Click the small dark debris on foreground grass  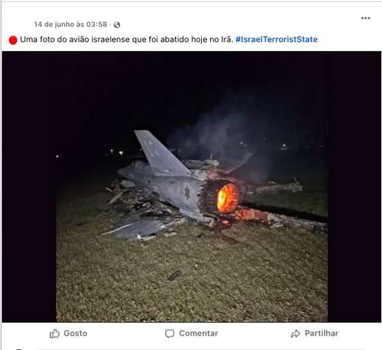175,276
